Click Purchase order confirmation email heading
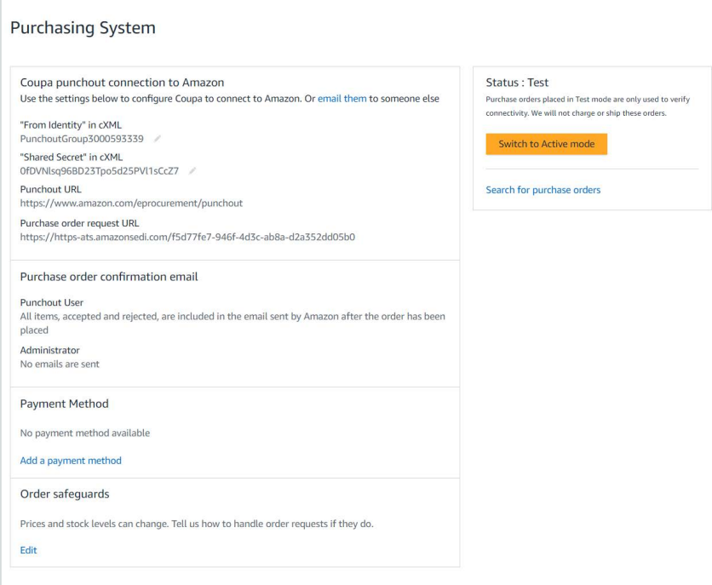712x585 pixels. pos(109,277)
